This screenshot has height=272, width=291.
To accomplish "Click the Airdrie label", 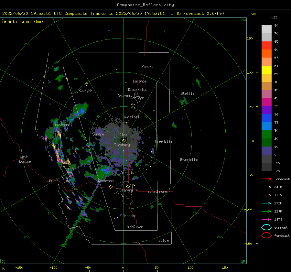I will coord(127,173).
